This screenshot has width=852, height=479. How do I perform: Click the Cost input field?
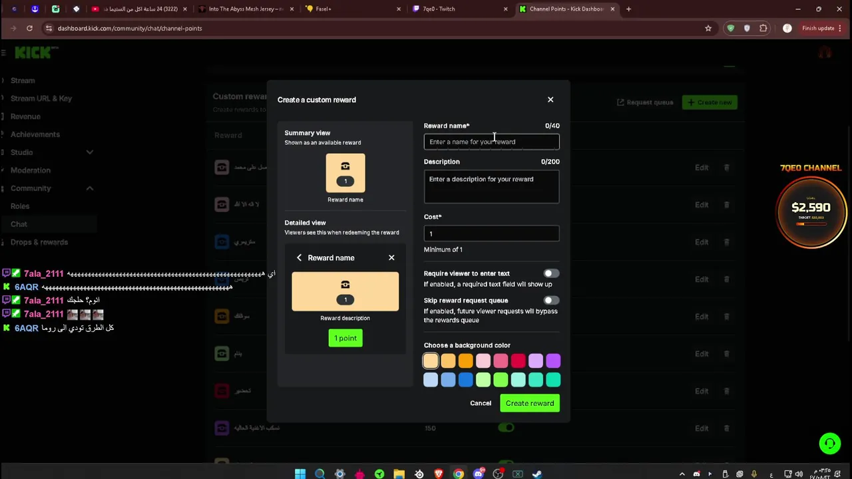click(x=491, y=234)
